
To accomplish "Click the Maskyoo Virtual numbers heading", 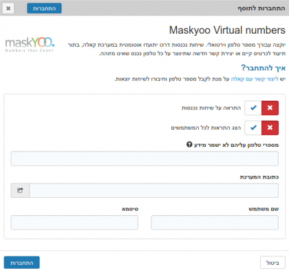I will point(227,30).
